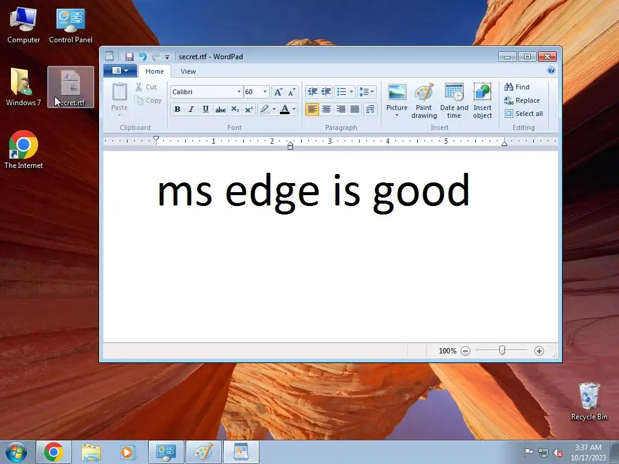Screen dimensions: 619x464
Task: Start a bulleted list
Action: pyautogui.click(x=342, y=92)
